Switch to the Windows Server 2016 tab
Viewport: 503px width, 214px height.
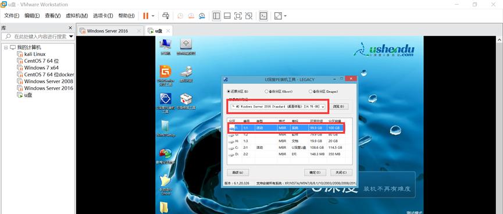pyautogui.click(x=107, y=31)
